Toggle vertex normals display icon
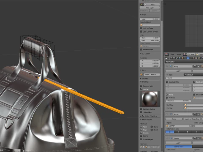 (x=141, y=147)
